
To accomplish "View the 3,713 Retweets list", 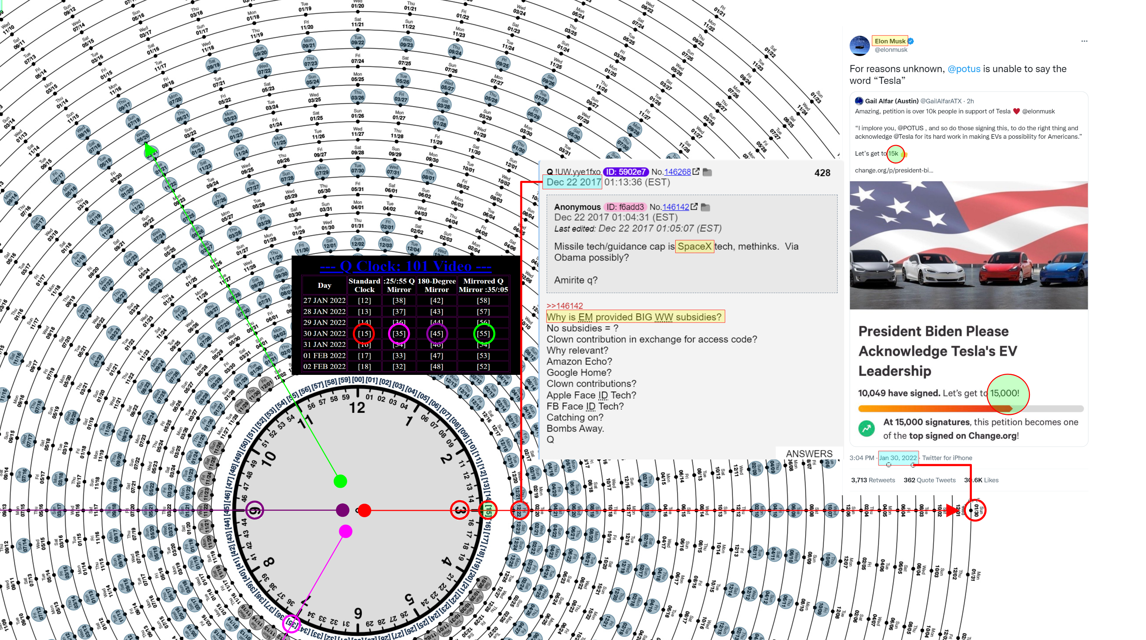I will tap(873, 480).
